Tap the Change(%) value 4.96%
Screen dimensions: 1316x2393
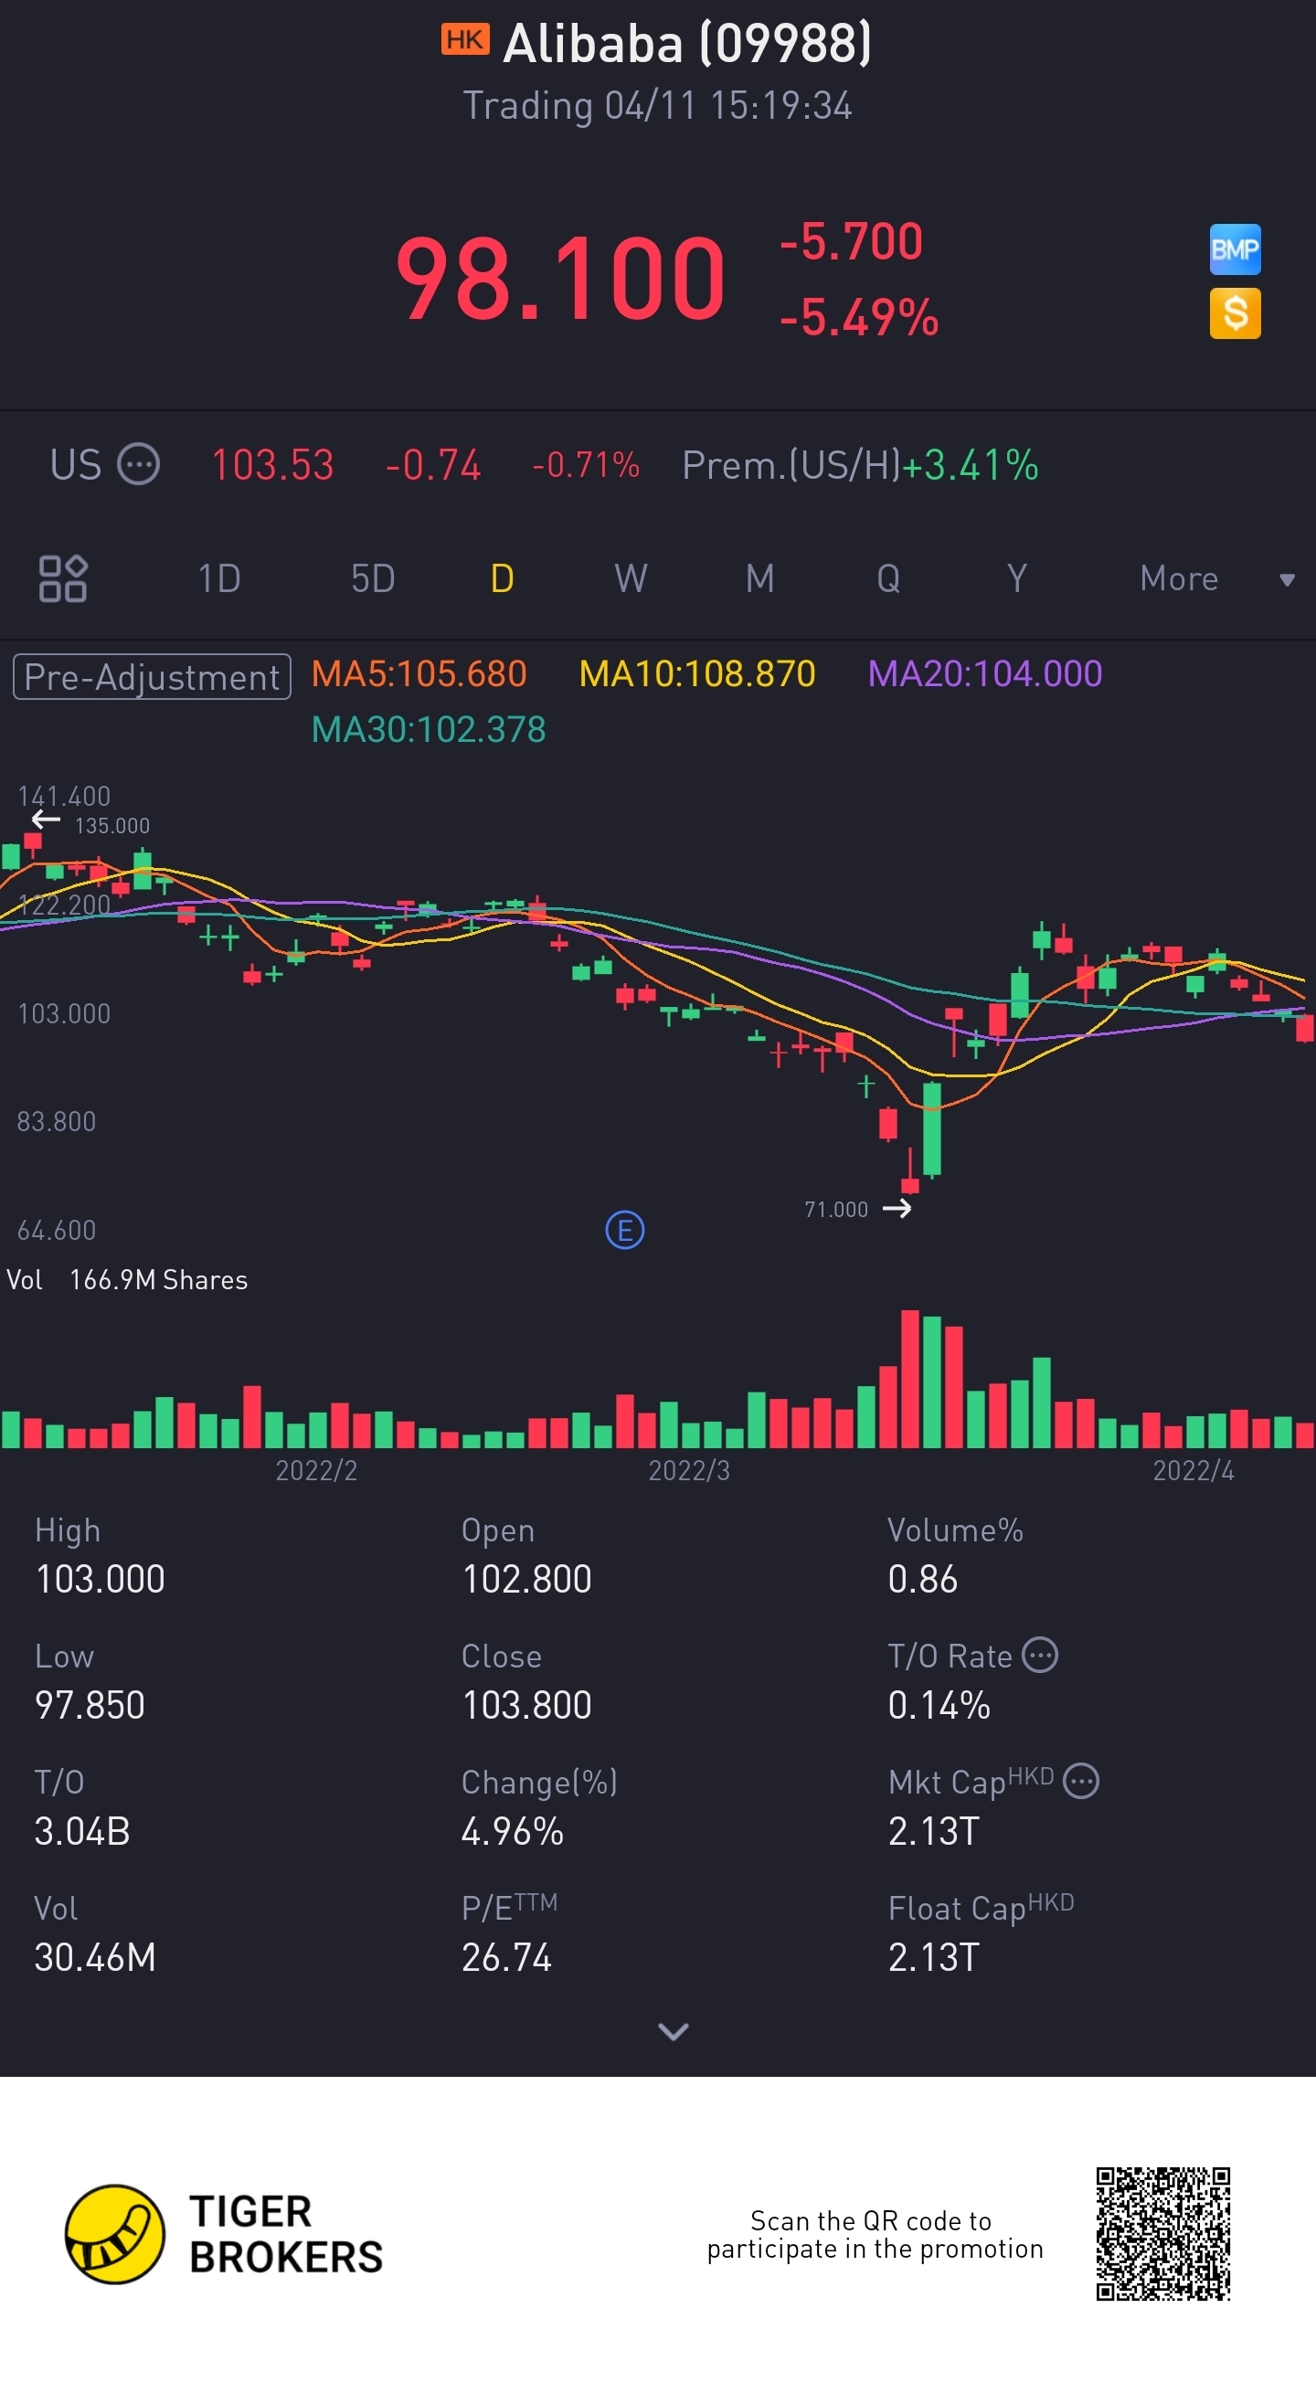(512, 1831)
